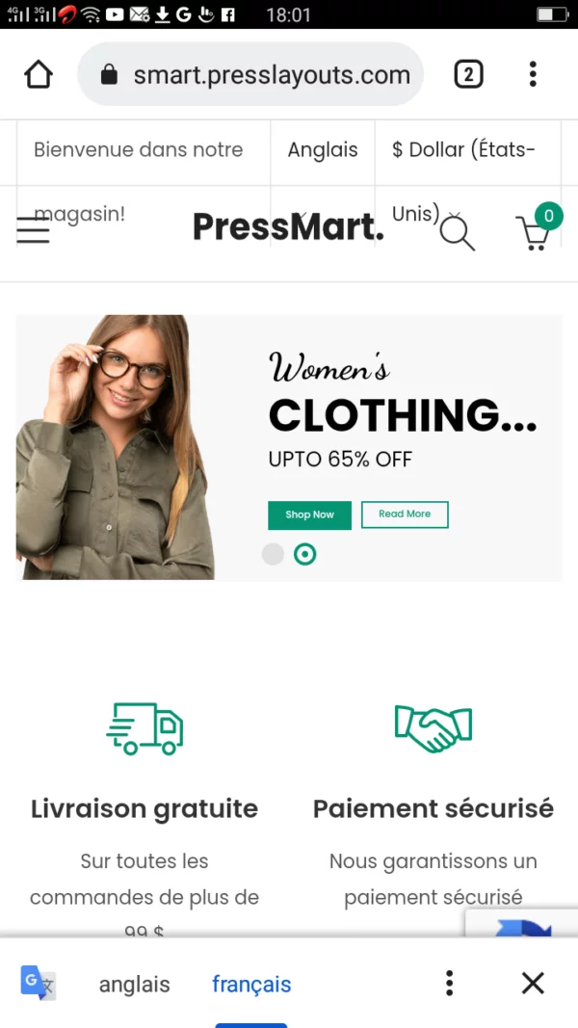
Task: Open the hamburger menu icon
Action: (33, 230)
